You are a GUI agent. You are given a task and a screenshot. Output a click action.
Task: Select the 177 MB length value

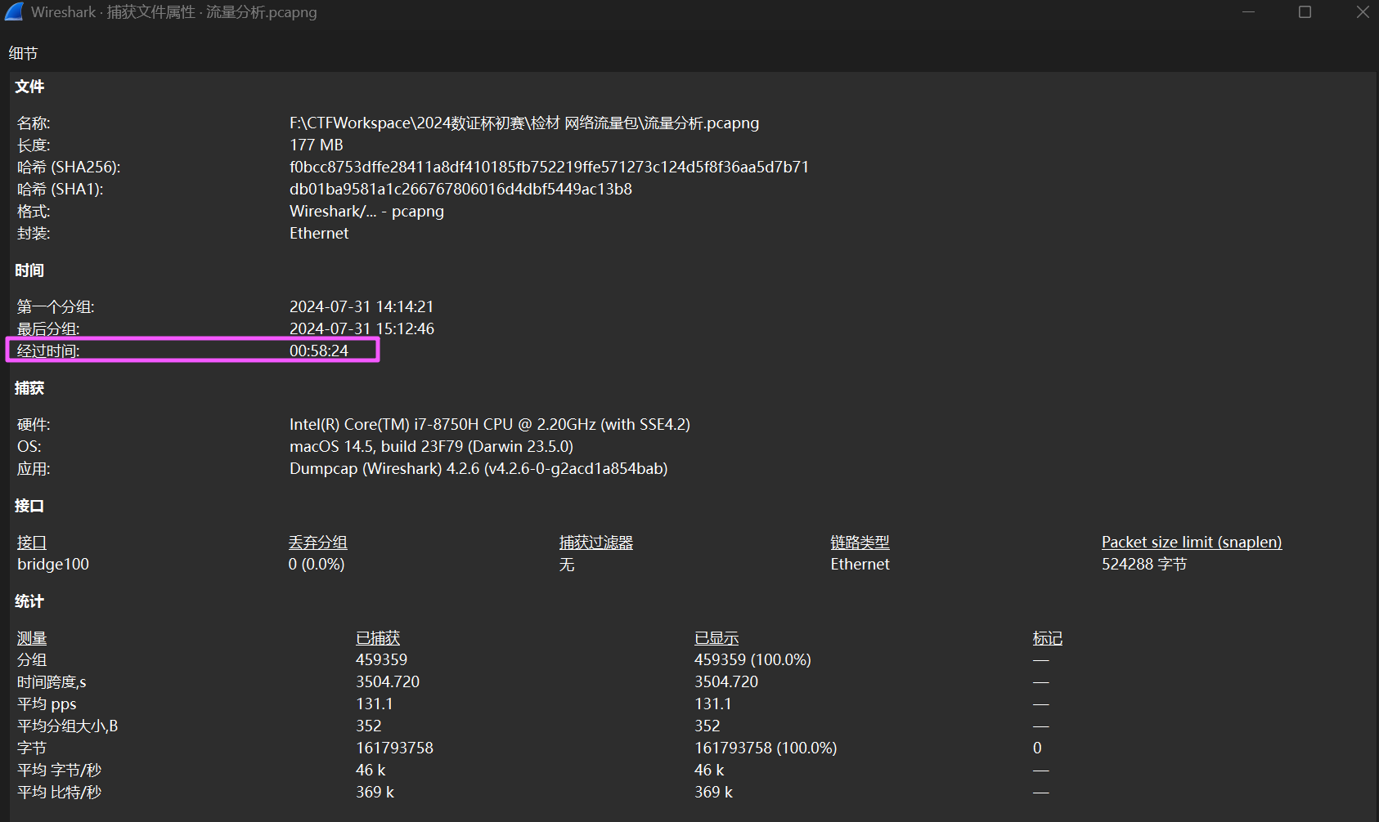[317, 145]
